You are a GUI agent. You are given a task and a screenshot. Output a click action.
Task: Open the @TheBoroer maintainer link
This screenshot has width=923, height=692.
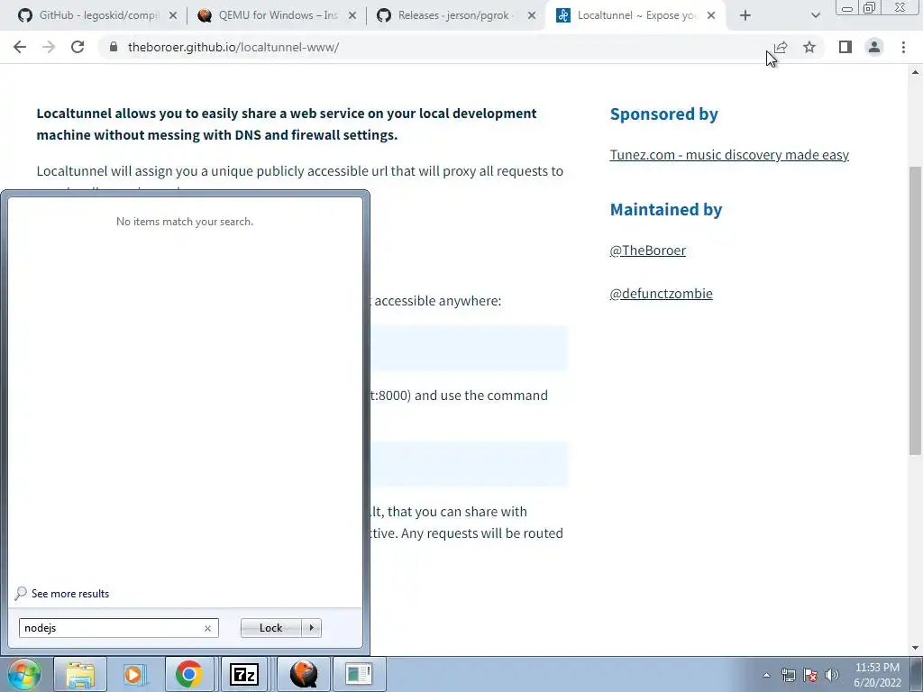pyautogui.click(x=647, y=250)
